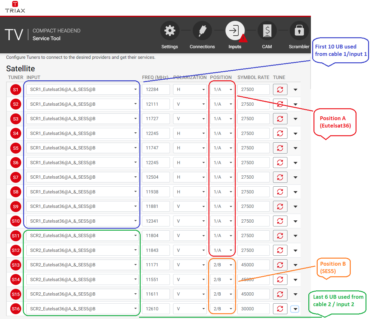Open position dropdown for tuner S10
Viewport: 370px width, 319px height.
point(222,221)
